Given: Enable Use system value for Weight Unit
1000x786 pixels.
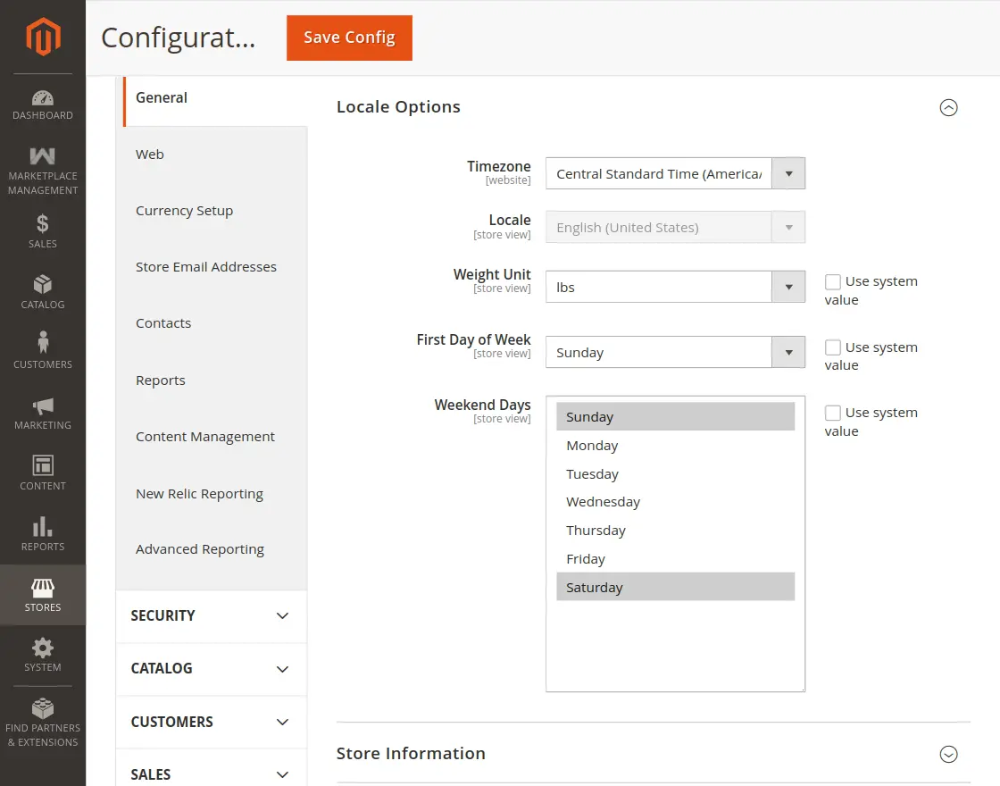Looking at the screenshot, I should (831, 280).
